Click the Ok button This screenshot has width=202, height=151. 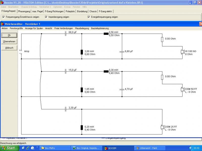pos(9,35)
